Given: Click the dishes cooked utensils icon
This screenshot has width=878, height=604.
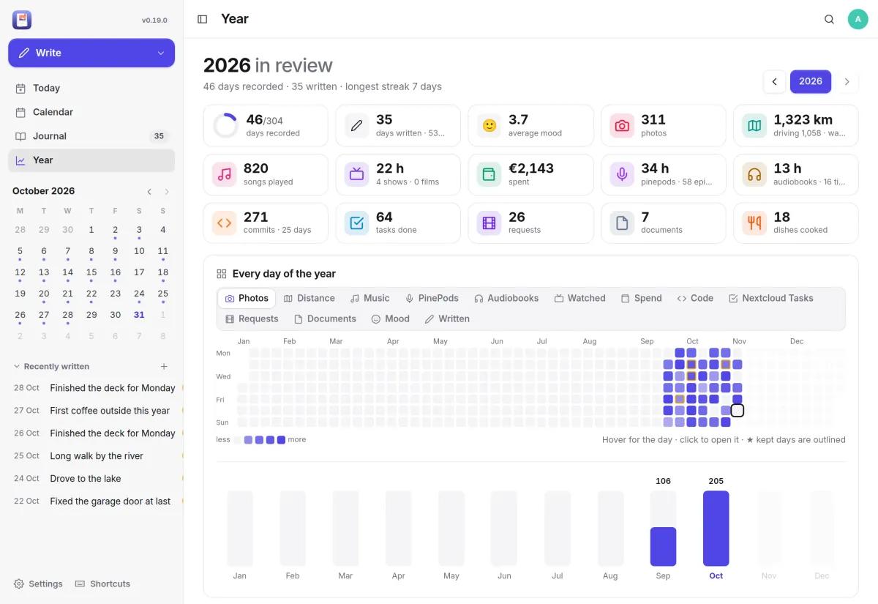Looking at the screenshot, I should point(754,223).
